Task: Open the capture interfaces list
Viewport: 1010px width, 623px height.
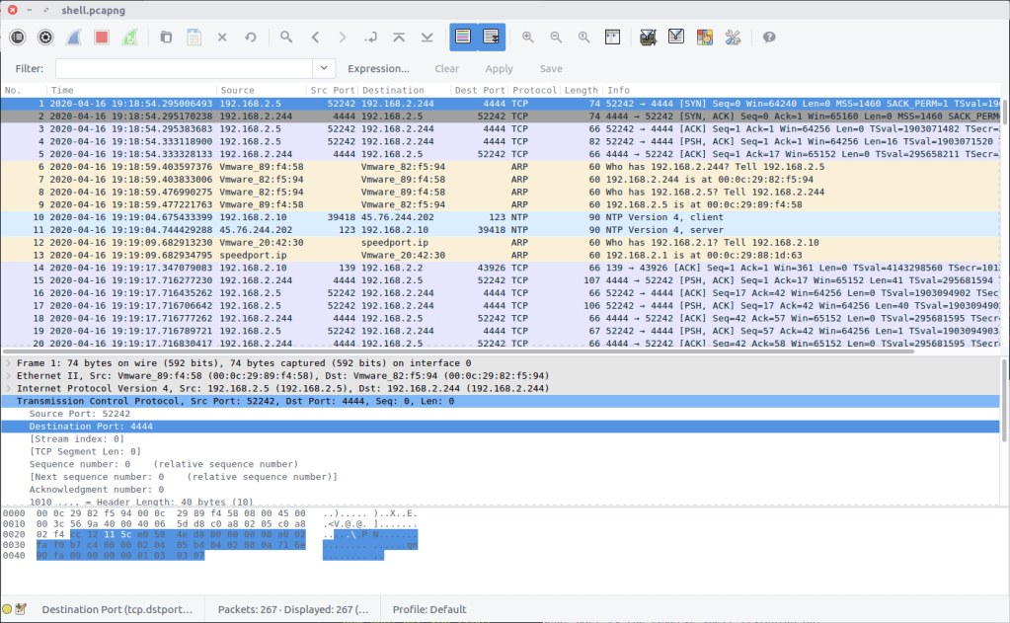Action: tap(18, 37)
